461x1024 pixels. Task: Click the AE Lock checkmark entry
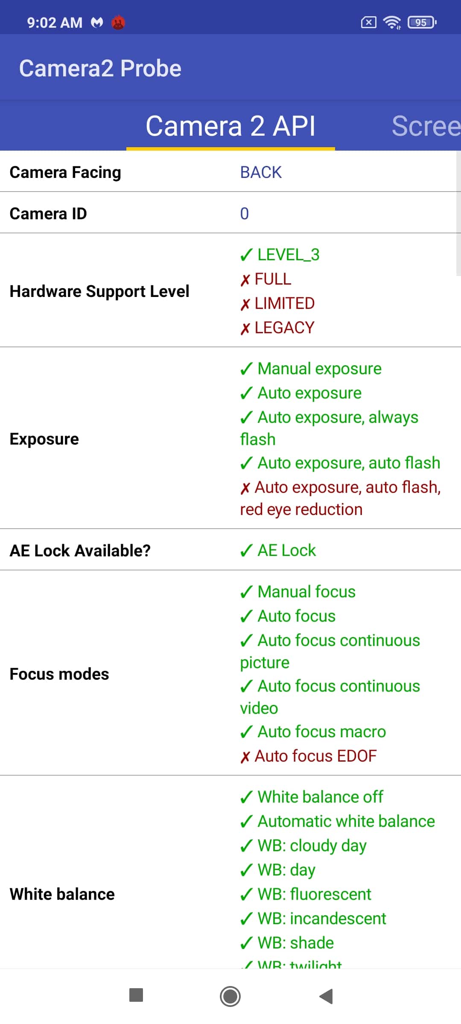coord(278,550)
